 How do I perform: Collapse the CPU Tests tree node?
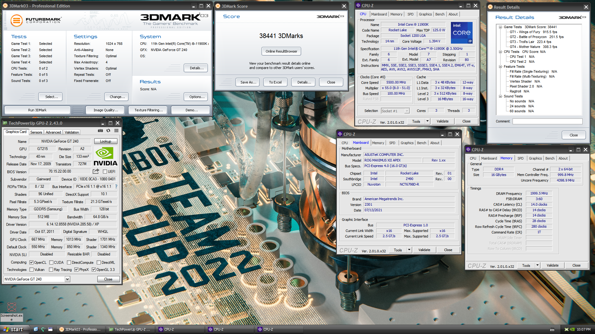[500, 52]
